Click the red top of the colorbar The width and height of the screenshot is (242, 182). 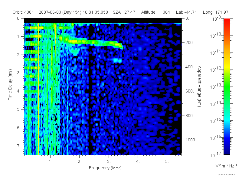[x=227, y=21]
